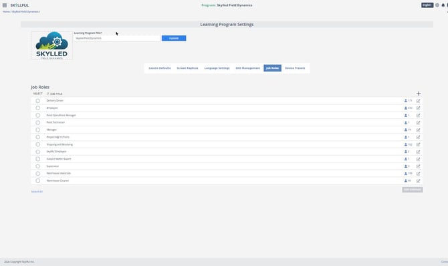The width and height of the screenshot is (448, 266).
Task: View users assigned to Manager role
Action: (407, 130)
